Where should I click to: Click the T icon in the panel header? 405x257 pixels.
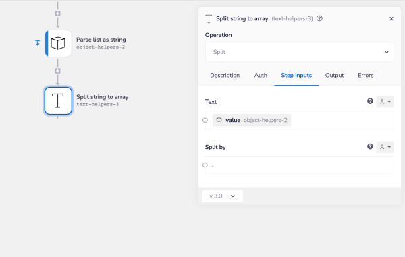point(209,19)
